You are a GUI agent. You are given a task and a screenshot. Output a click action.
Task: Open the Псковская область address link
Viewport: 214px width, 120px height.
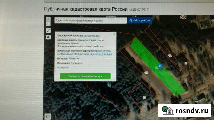click(x=85, y=52)
